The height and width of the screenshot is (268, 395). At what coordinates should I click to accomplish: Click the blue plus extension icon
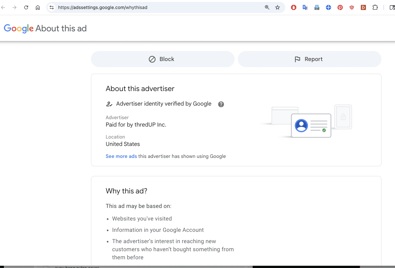[x=329, y=7]
